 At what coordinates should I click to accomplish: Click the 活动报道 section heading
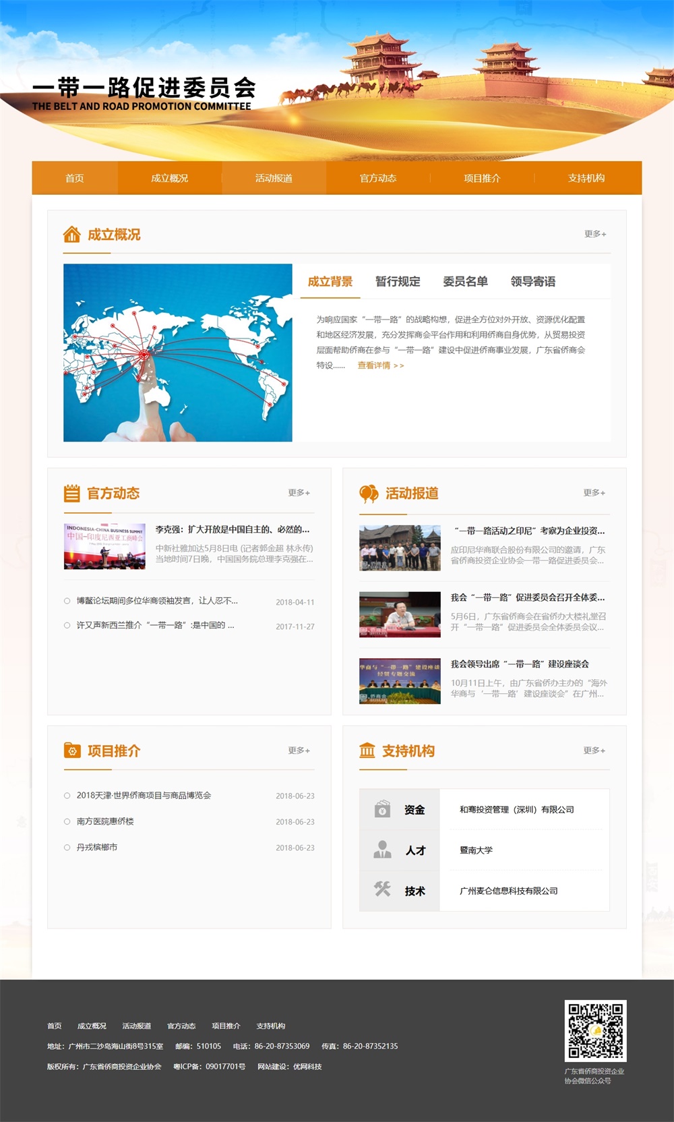coord(412,494)
